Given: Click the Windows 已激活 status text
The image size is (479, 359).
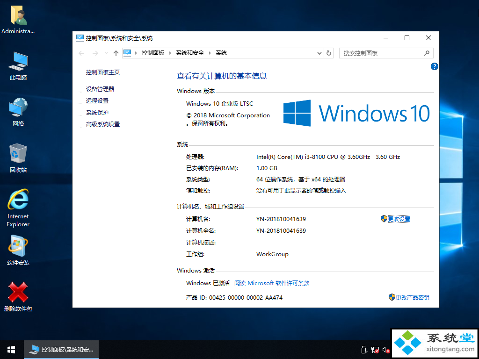Looking at the screenshot, I should [x=208, y=283].
